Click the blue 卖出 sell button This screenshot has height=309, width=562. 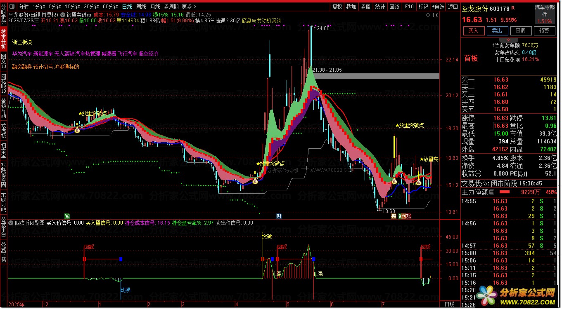click(x=497, y=31)
